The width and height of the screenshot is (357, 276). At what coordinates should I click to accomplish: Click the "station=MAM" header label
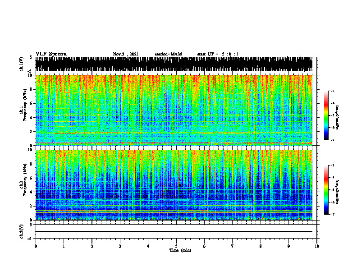pos(168,54)
